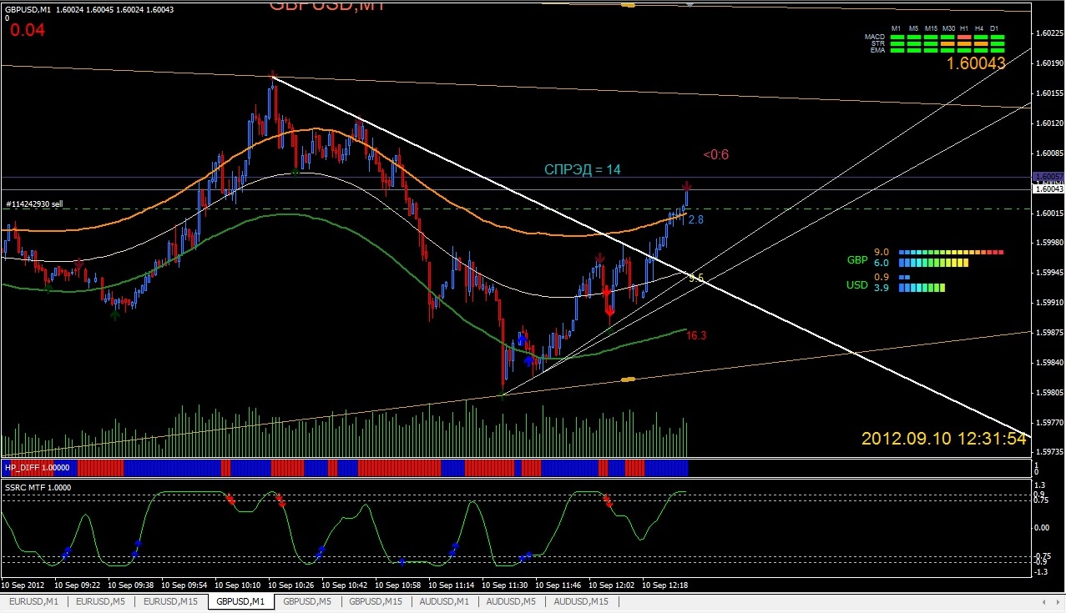Click the "SSRC MTF 1.0000" indicator label
The width and height of the screenshot is (1066, 613).
click(x=38, y=487)
